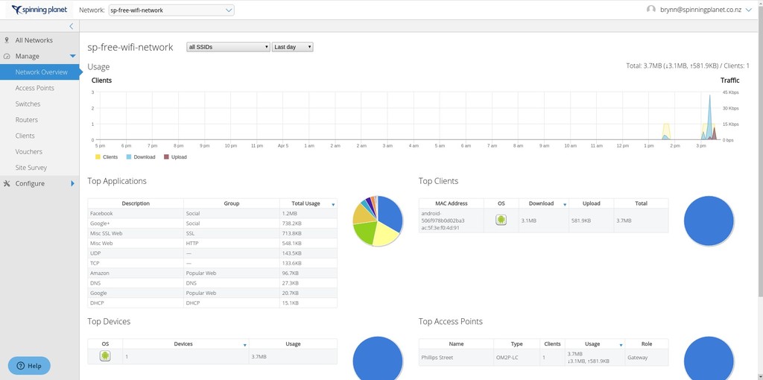The height and width of the screenshot is (380, 763).
Task: Select Vouchers from the sidebar
Action: click(x=28, y=152)
